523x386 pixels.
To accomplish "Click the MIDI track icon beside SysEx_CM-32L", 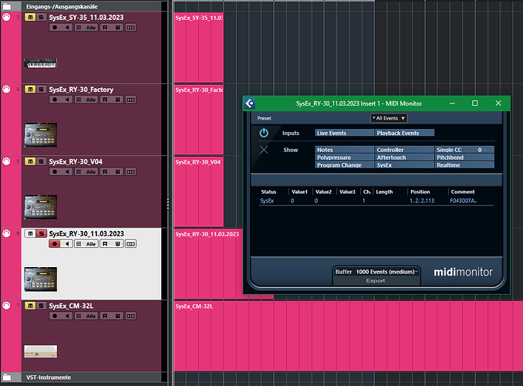I will [6, 306].
